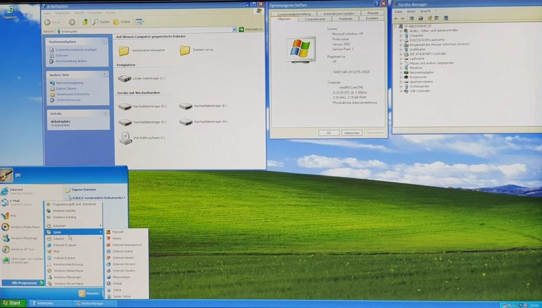This screenshot has height=308, width=542.
Task: Click the Abmelden log off button
Action: coord(90,293)
